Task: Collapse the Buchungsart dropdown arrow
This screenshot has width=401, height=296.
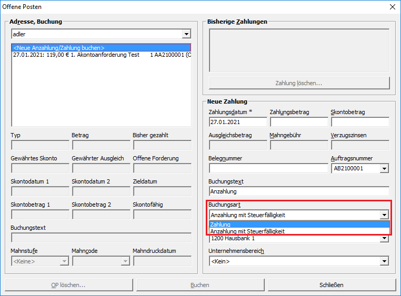Action: pos(384,215)
